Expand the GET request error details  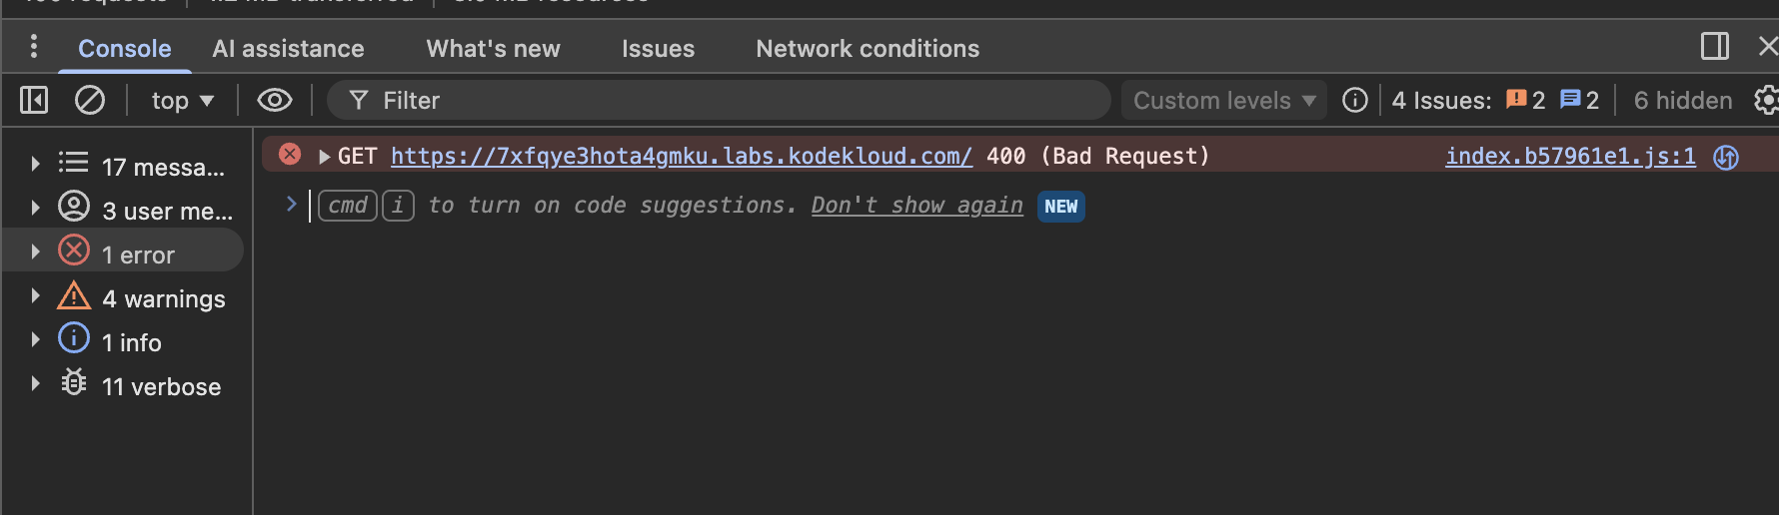(324, 157)
